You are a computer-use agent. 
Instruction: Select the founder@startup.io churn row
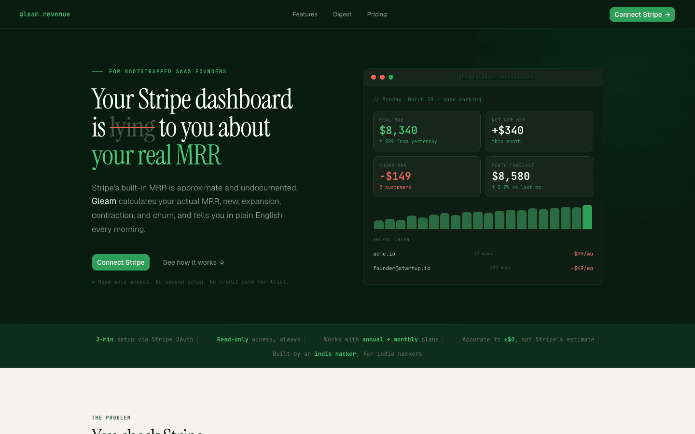pos(483,268)
